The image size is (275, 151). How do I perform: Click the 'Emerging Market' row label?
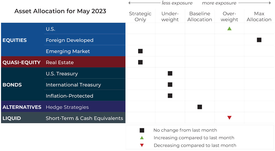68,51
